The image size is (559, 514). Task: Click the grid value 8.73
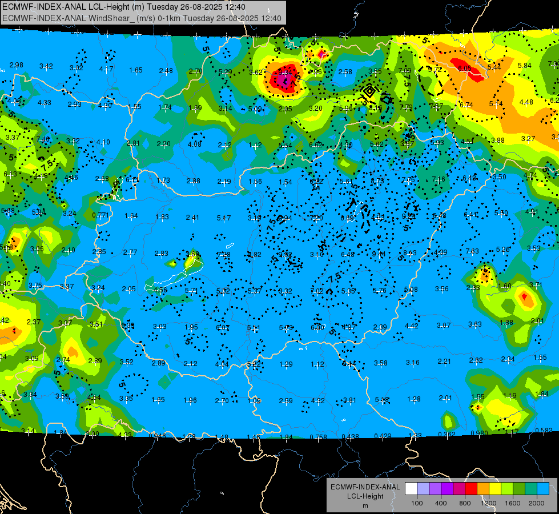pyautogui.click(x=377, y=181)
